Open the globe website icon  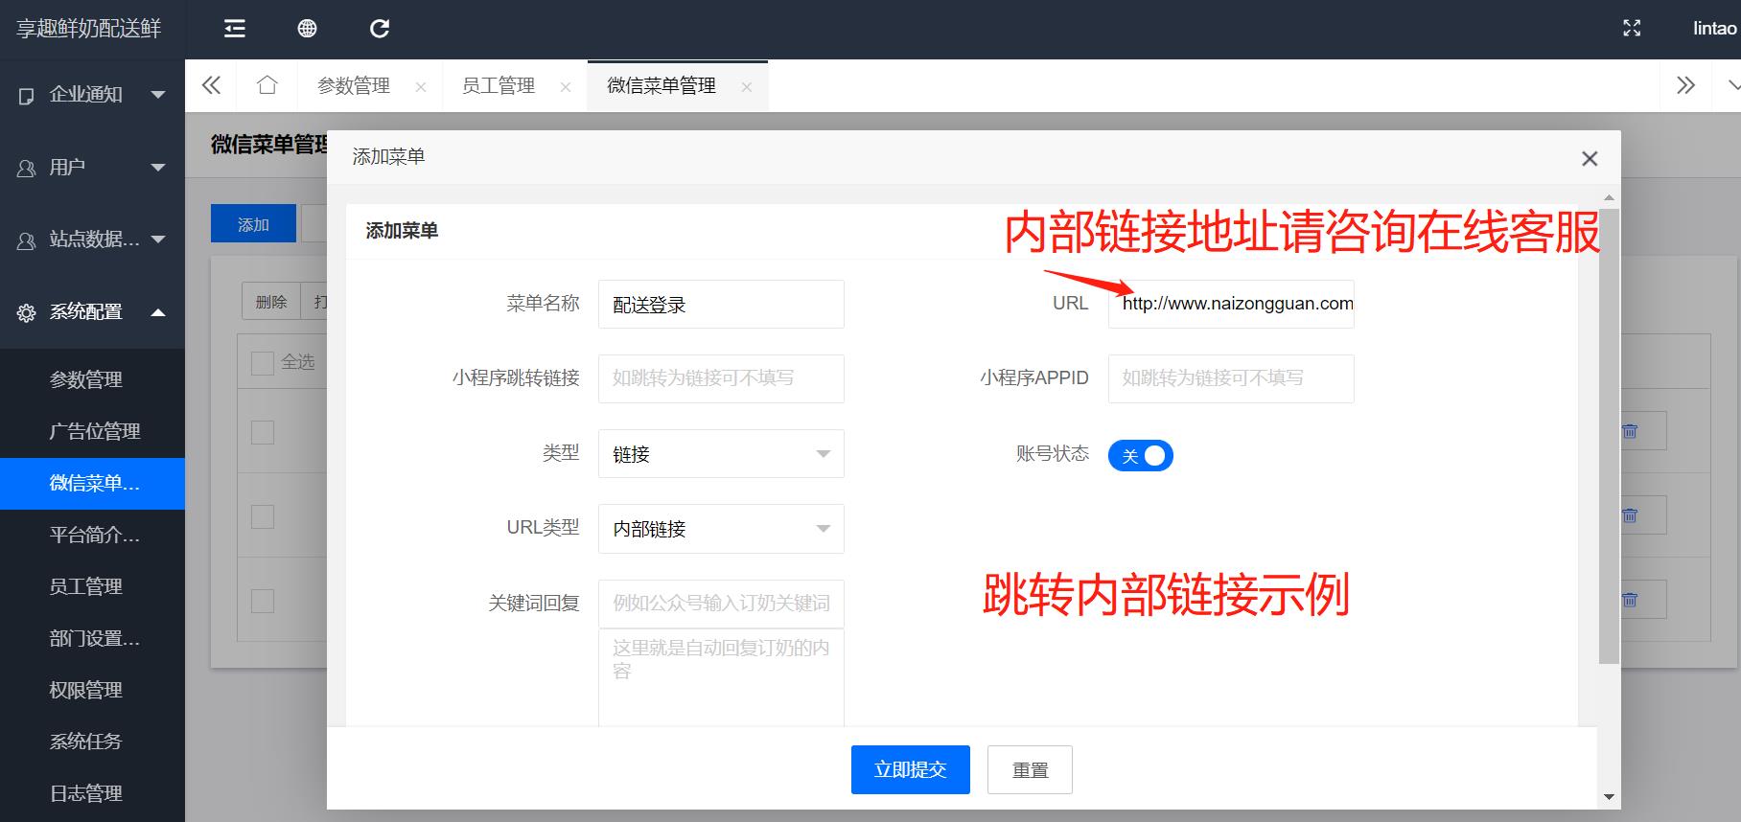pyautogui.click(x=307, y=29)
